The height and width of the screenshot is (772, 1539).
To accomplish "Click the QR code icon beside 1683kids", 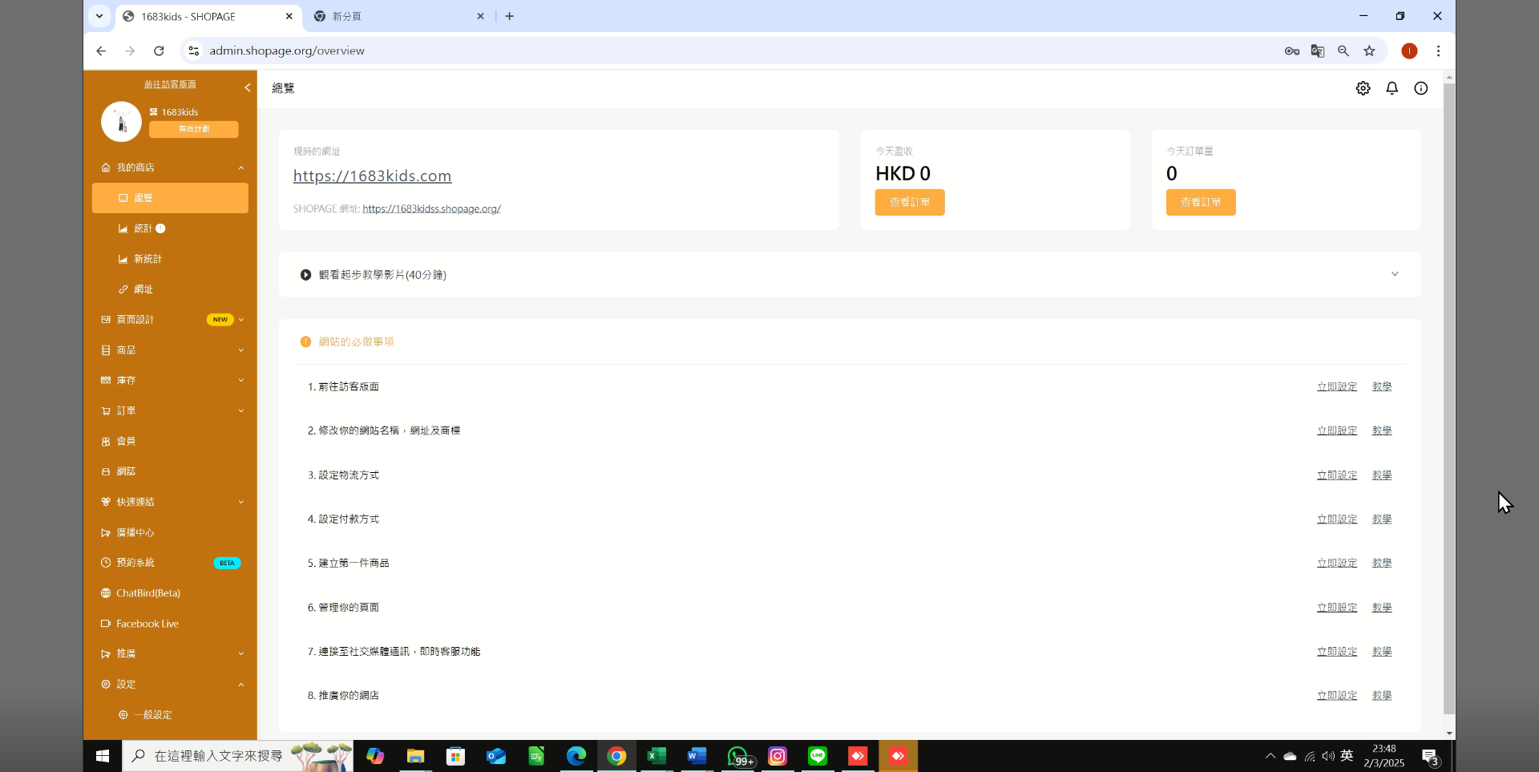I will click(153, 112).
